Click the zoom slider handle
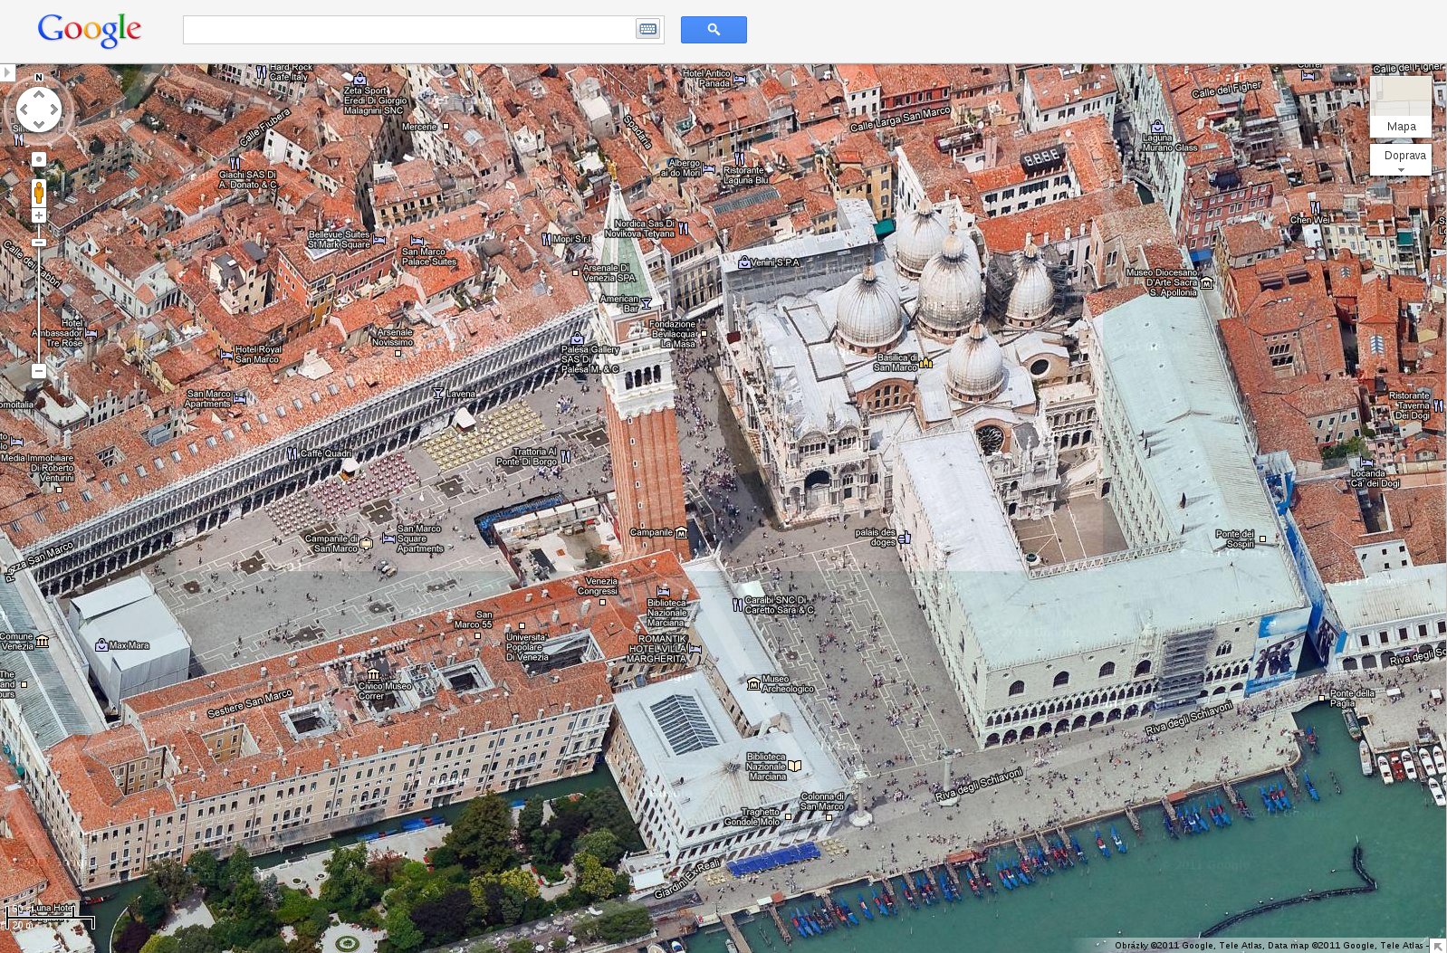 39,243
